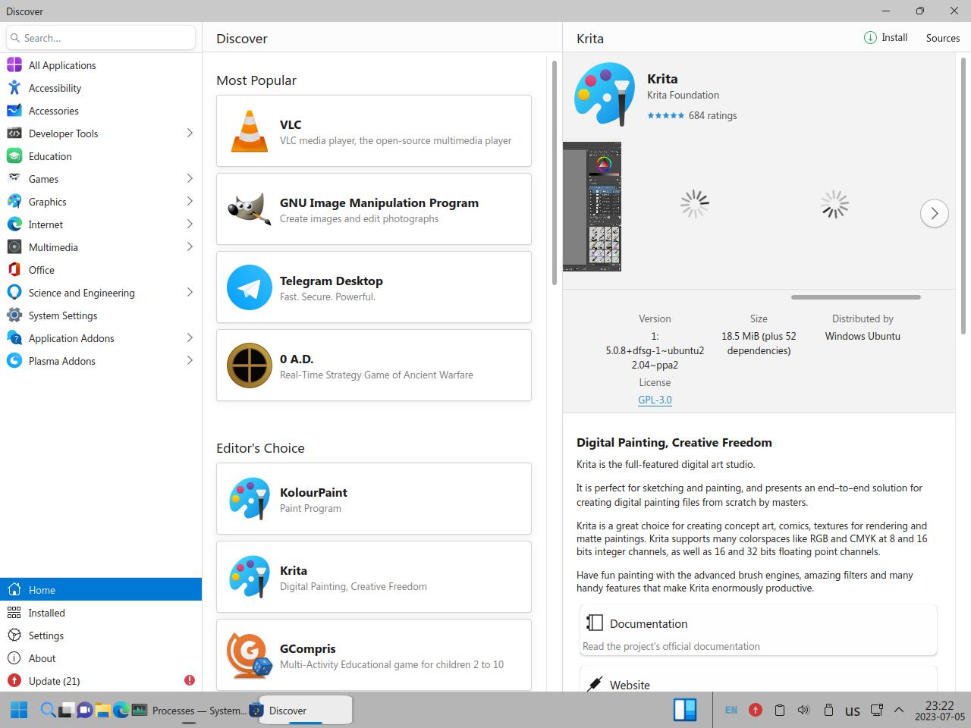Expand the Developer Tools category

coord(190,133)
